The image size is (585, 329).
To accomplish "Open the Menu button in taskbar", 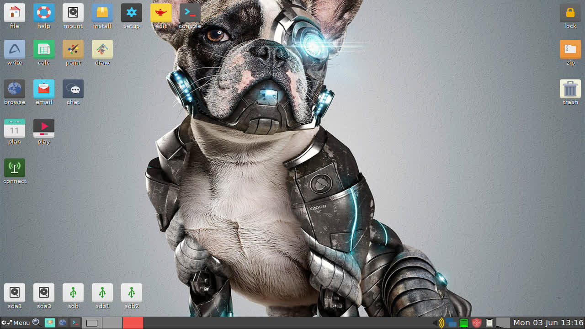I will point(16,323).
